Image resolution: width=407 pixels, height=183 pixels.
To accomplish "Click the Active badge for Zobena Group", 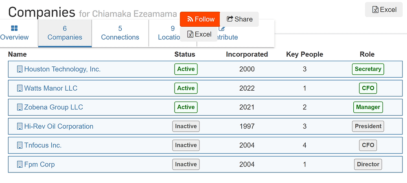I will click(x=186, y=107).
